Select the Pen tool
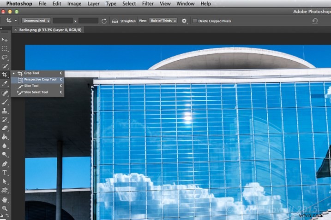Image resolution: width=331 pixels, height=220 pixels. tap(5, 164)
